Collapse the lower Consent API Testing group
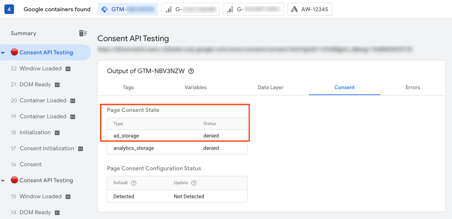The width and height of the screenshot is (452, 219). click(3, 181)
